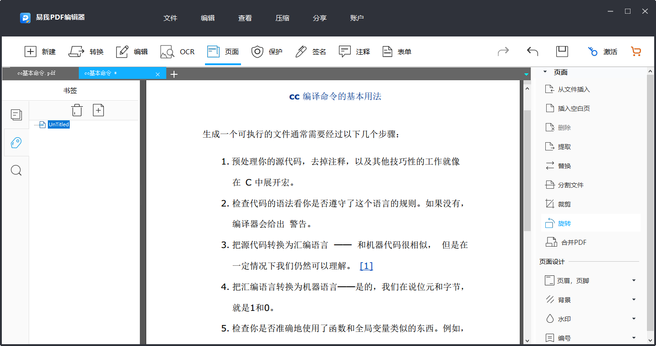Open a new tab with plus button
Screen dimensions: 656x346
tap(174, 74)
